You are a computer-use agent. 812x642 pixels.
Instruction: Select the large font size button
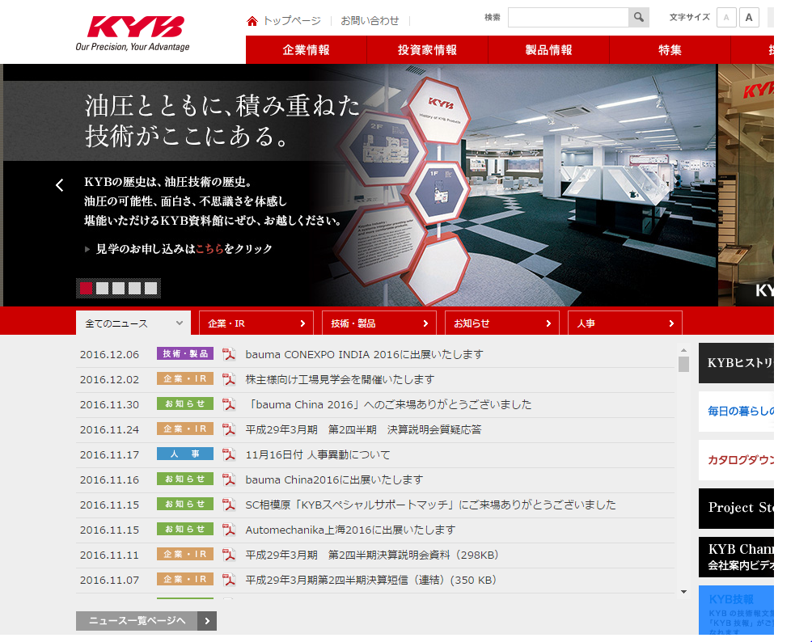click(749, 18)
